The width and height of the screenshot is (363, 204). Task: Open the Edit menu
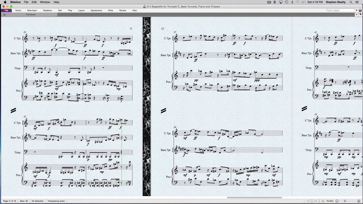click(34, 2)
